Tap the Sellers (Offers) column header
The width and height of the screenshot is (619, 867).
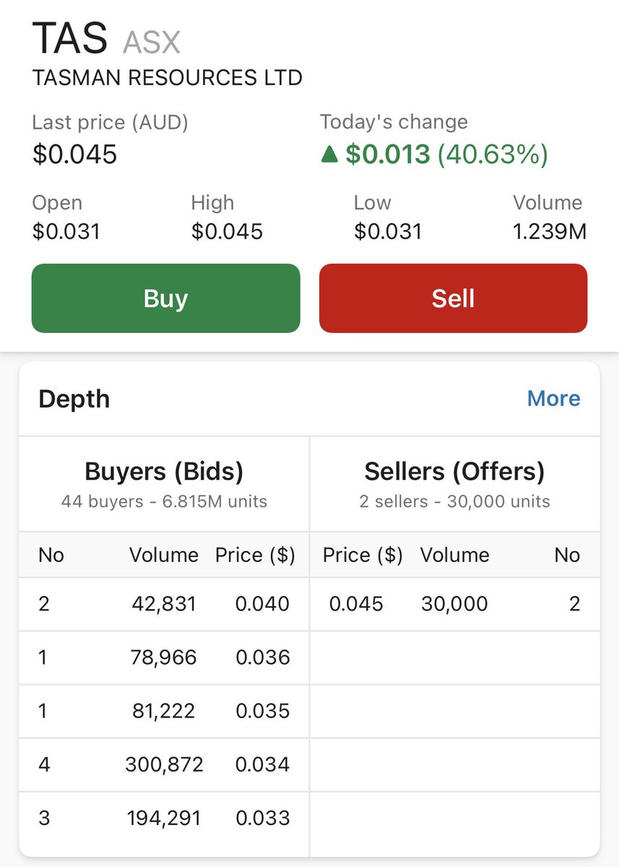coord(454,471)
